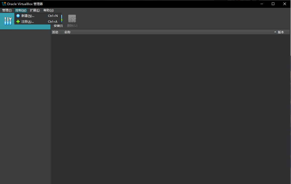Open the 帮助(H) menu
The image size is (291, 184).
coord(48,10)
